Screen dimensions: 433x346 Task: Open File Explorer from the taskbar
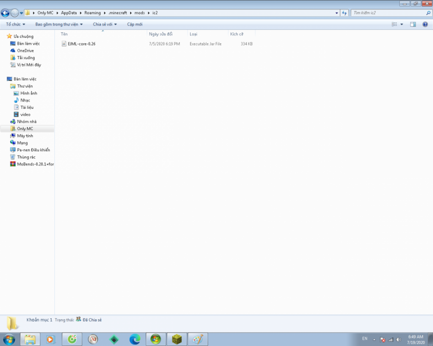tap(30, 340)
